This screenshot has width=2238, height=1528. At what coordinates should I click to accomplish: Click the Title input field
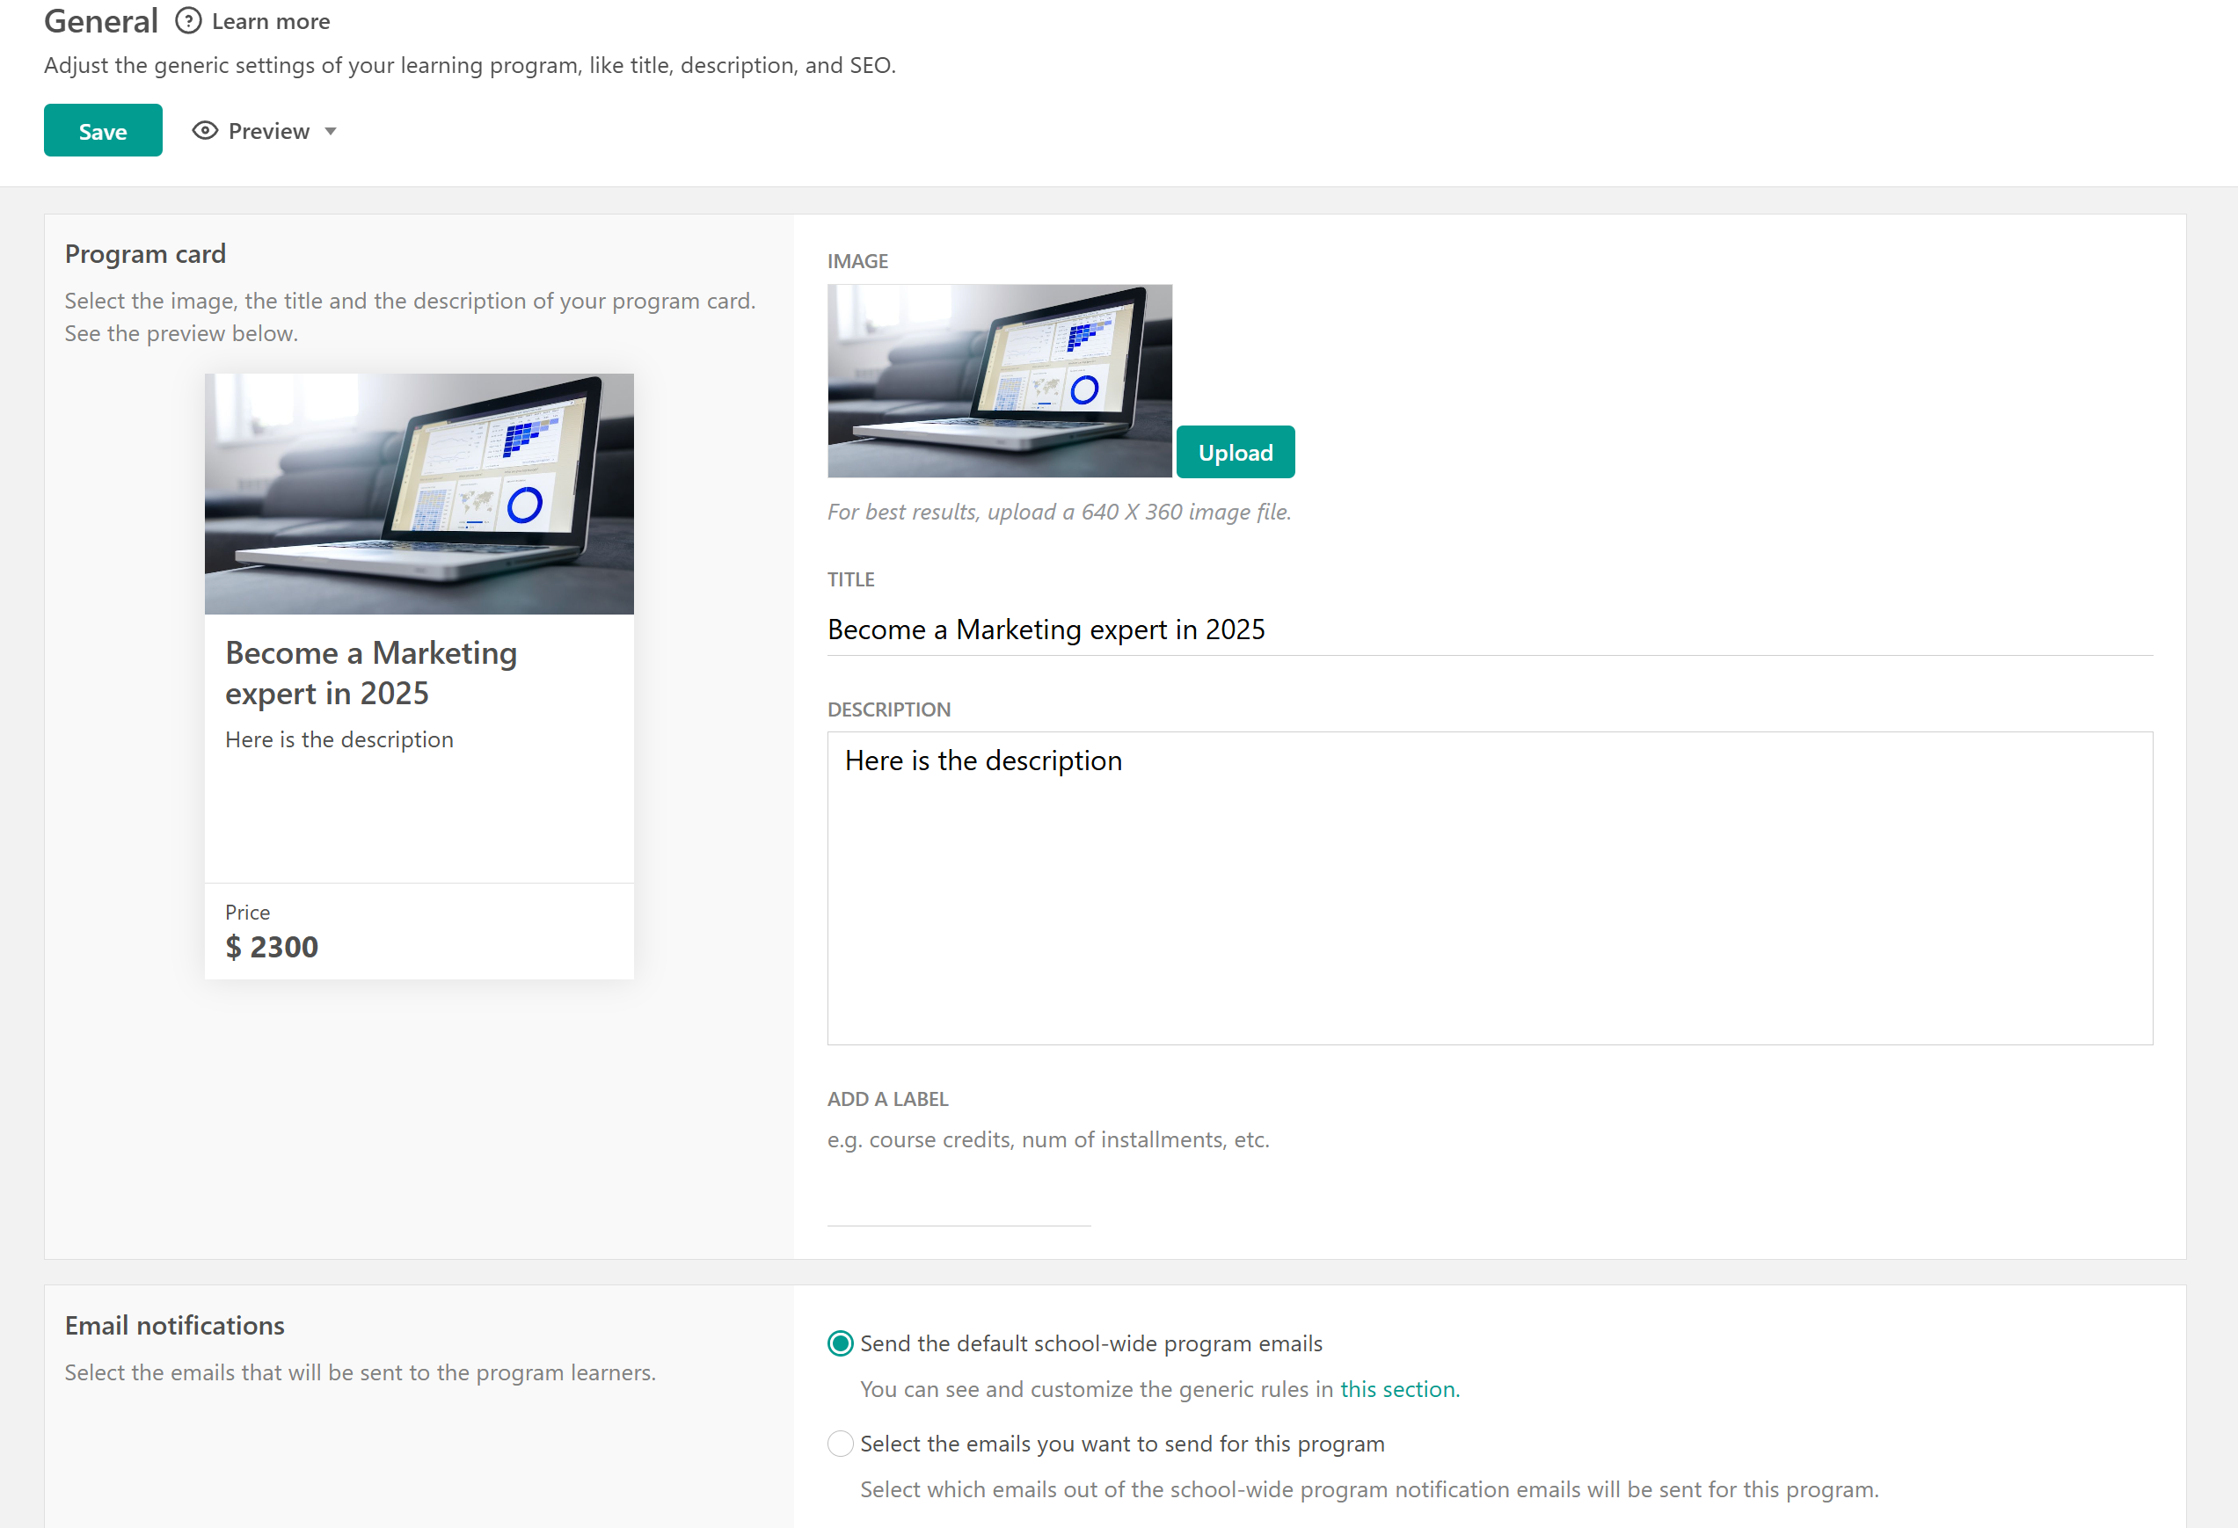[x=1489, y=629]
